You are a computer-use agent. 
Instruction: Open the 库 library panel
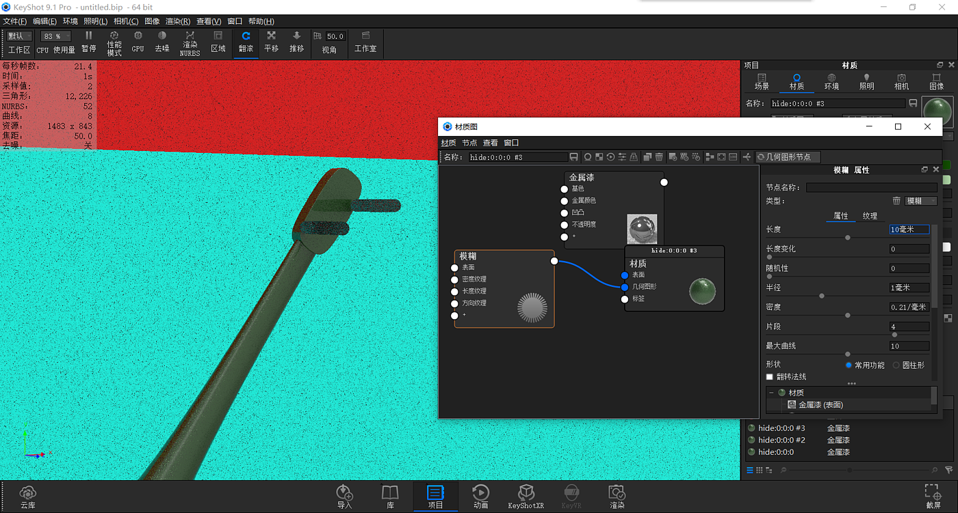pos(390,497)
